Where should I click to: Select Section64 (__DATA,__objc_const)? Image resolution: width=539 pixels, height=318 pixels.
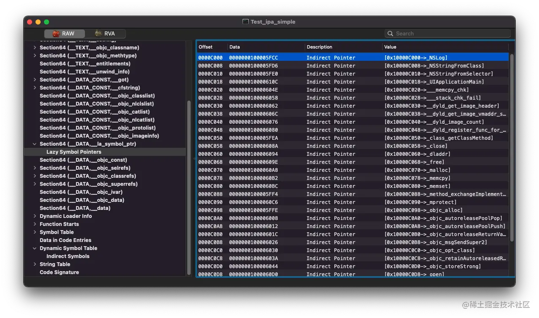pos(83,160)
